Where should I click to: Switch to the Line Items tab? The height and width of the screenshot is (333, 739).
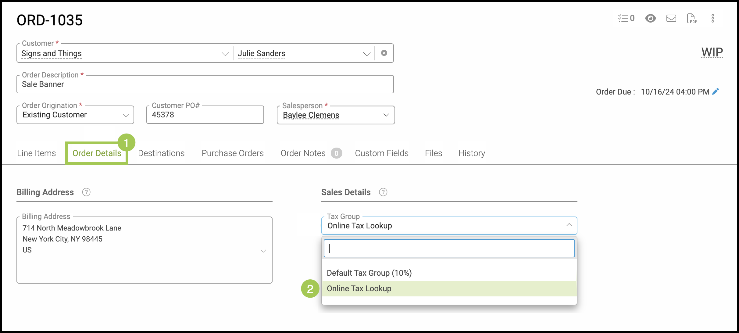36,153
